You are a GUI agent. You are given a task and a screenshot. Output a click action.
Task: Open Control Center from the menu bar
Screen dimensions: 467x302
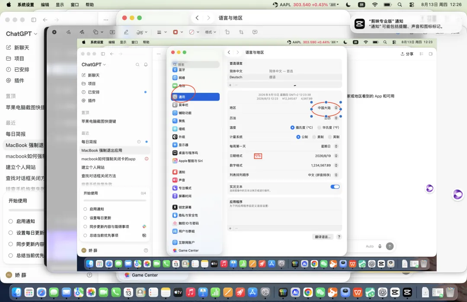[412, 5]
